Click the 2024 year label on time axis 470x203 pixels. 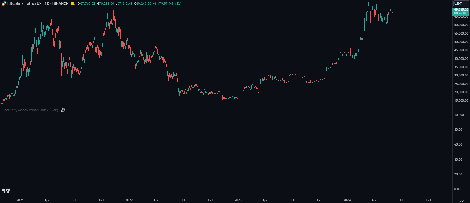point(347,200)
